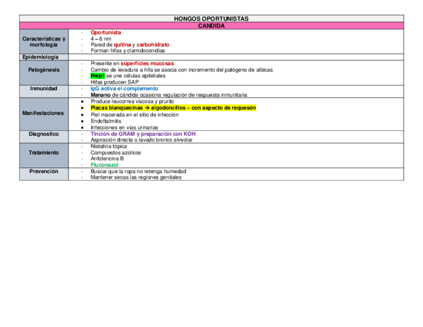Click the pink CANDIDA header
Screen dimensions: 423x327
(211, 25)
